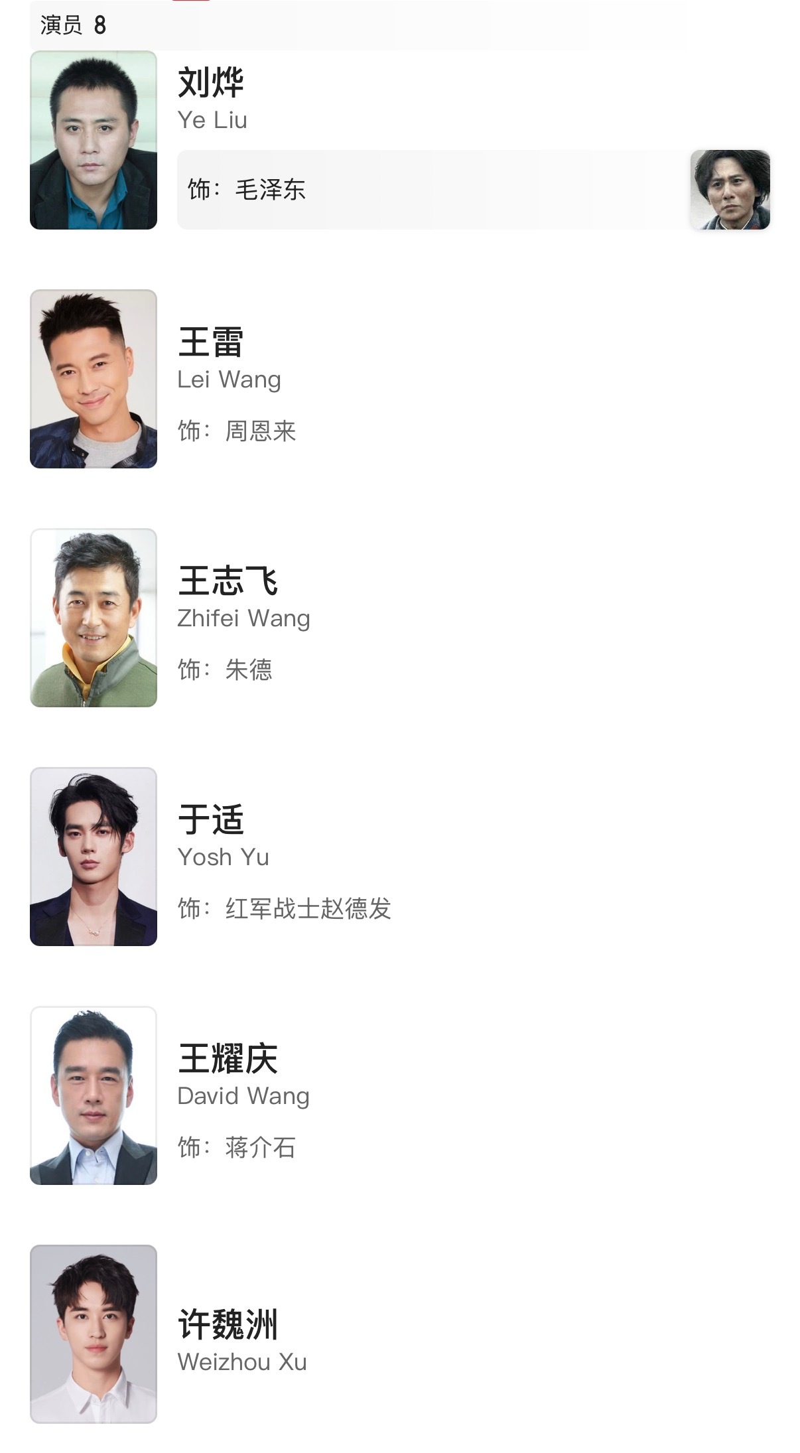Open the character still beside 毛泽东
Image resolution: width=800 pixels, height=1453 pixels.
730,190
